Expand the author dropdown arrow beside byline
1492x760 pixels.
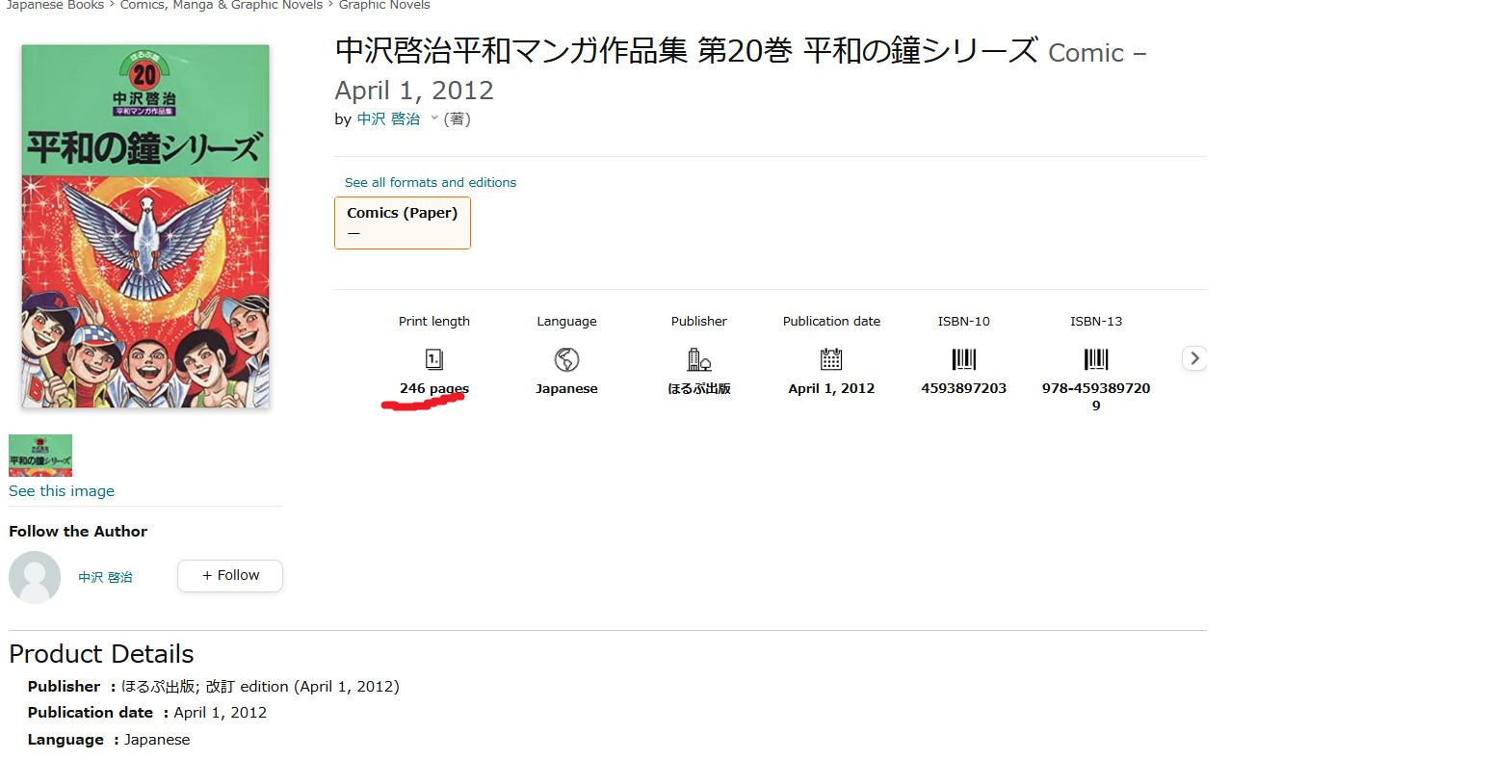pos(434,118)
